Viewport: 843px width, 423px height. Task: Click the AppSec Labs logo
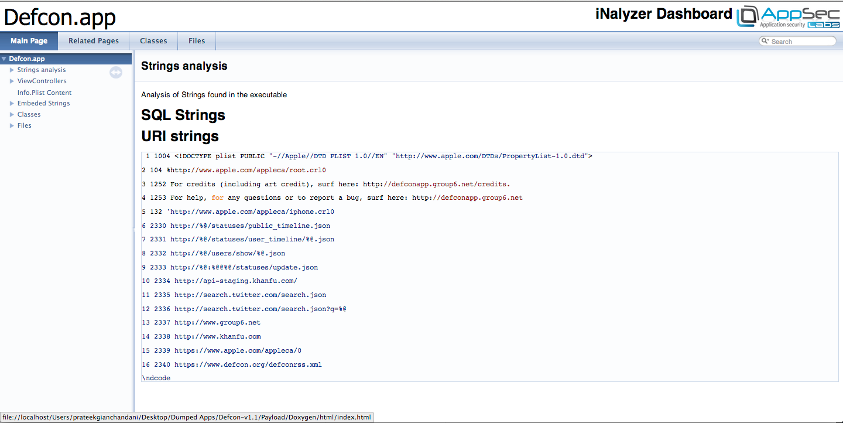click(x=787, y=16)
